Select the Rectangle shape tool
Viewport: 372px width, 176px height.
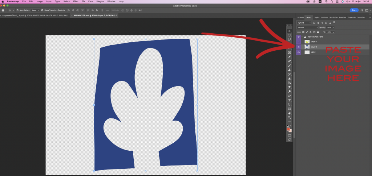(x=289, y=109)
